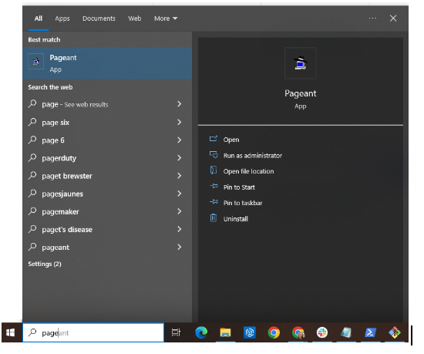
Task: Click the Uninstall trash icon
Action: tap(214, 218)
